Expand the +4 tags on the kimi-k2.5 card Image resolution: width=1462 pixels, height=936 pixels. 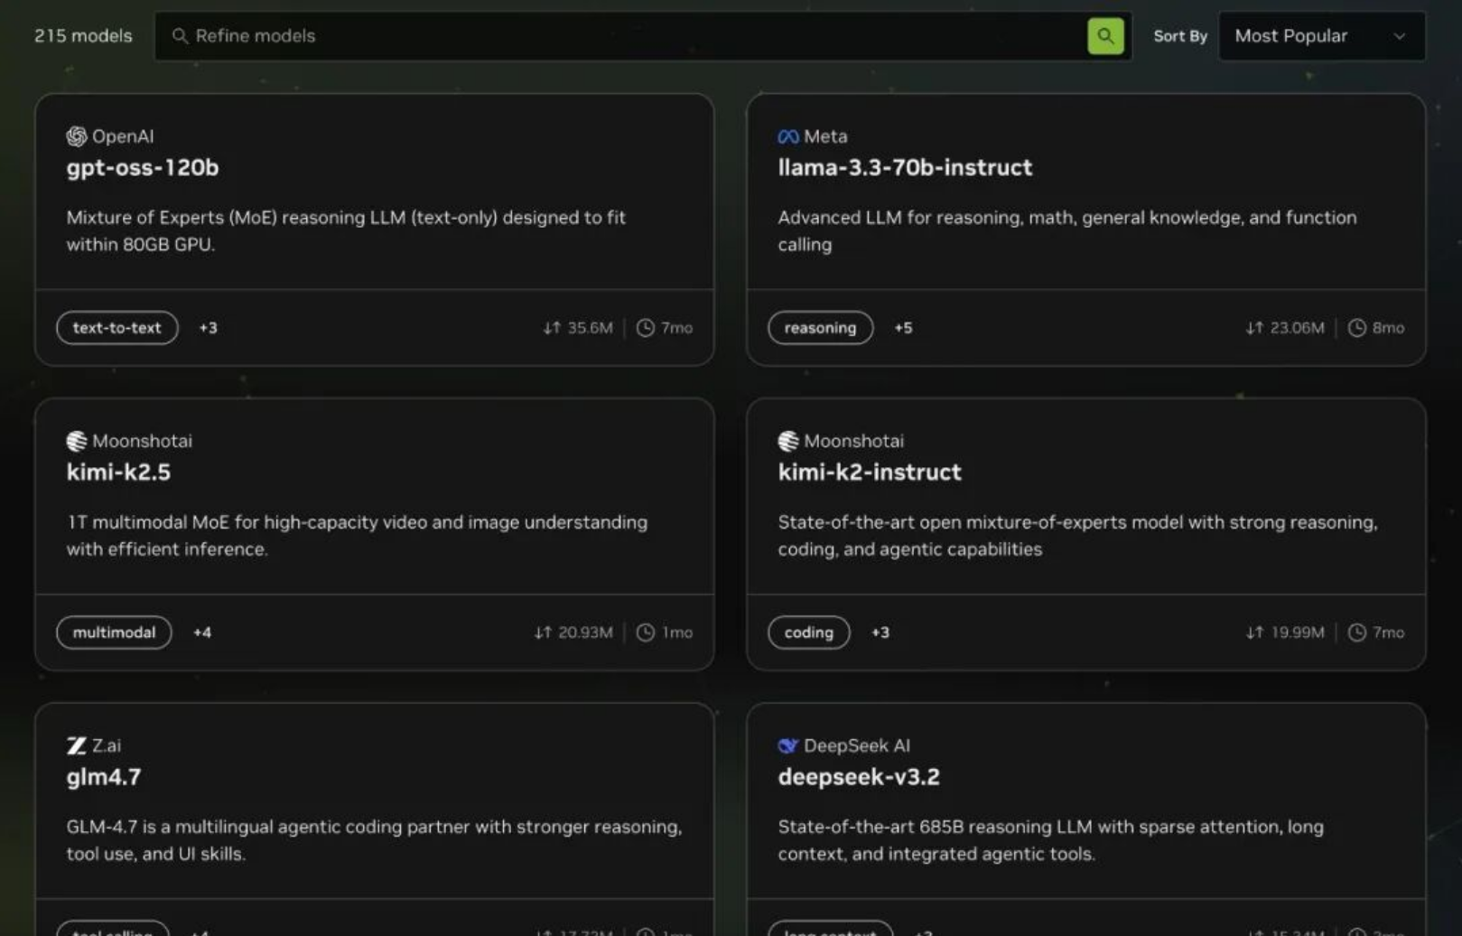(202, 632)
